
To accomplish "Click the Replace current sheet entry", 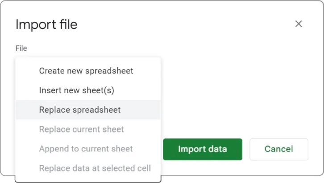I will click(82, 130).
